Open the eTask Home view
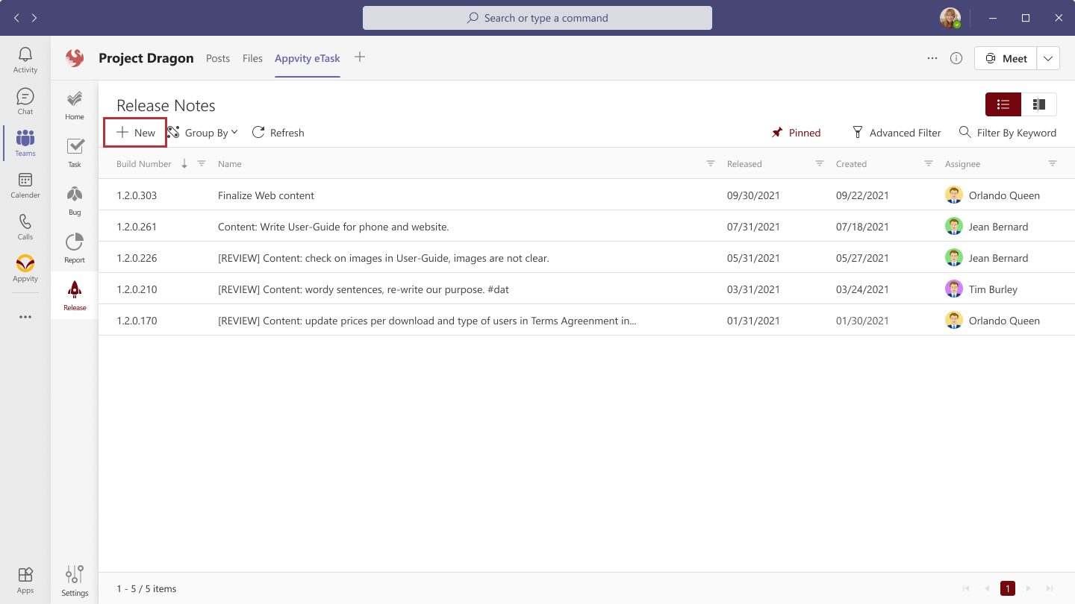 [x=74, y=104]
